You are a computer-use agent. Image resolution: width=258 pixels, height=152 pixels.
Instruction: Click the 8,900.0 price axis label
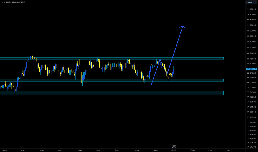[251, 31]
